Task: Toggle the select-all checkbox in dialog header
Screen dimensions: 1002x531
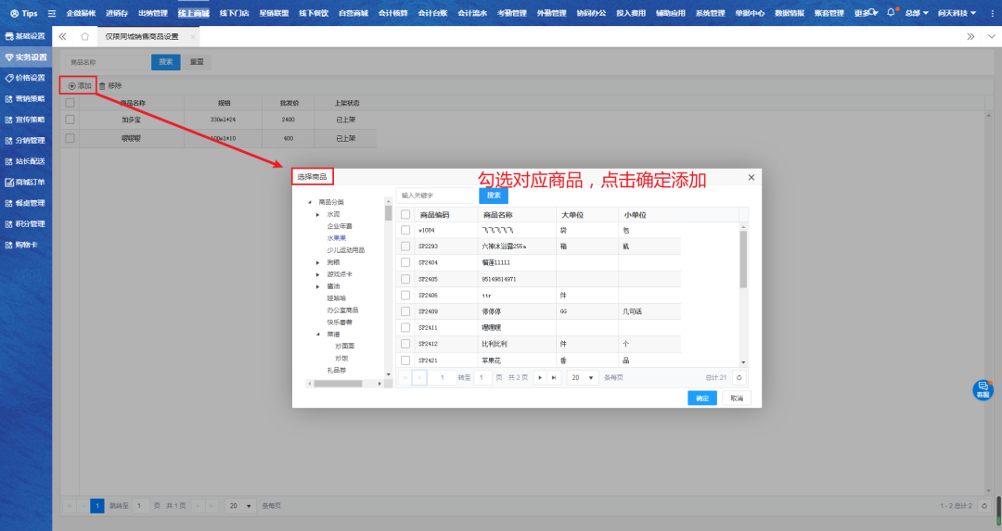Action: pyautogui.click(x=405, y=214)
